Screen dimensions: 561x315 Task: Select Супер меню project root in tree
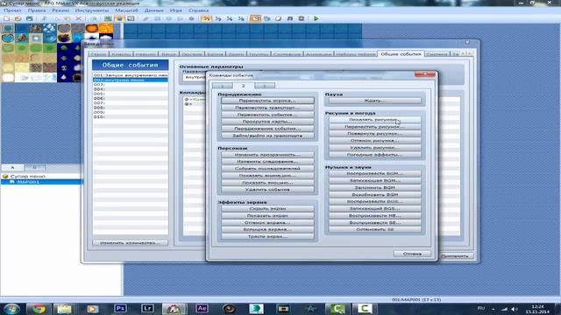(x=27, y=176)
